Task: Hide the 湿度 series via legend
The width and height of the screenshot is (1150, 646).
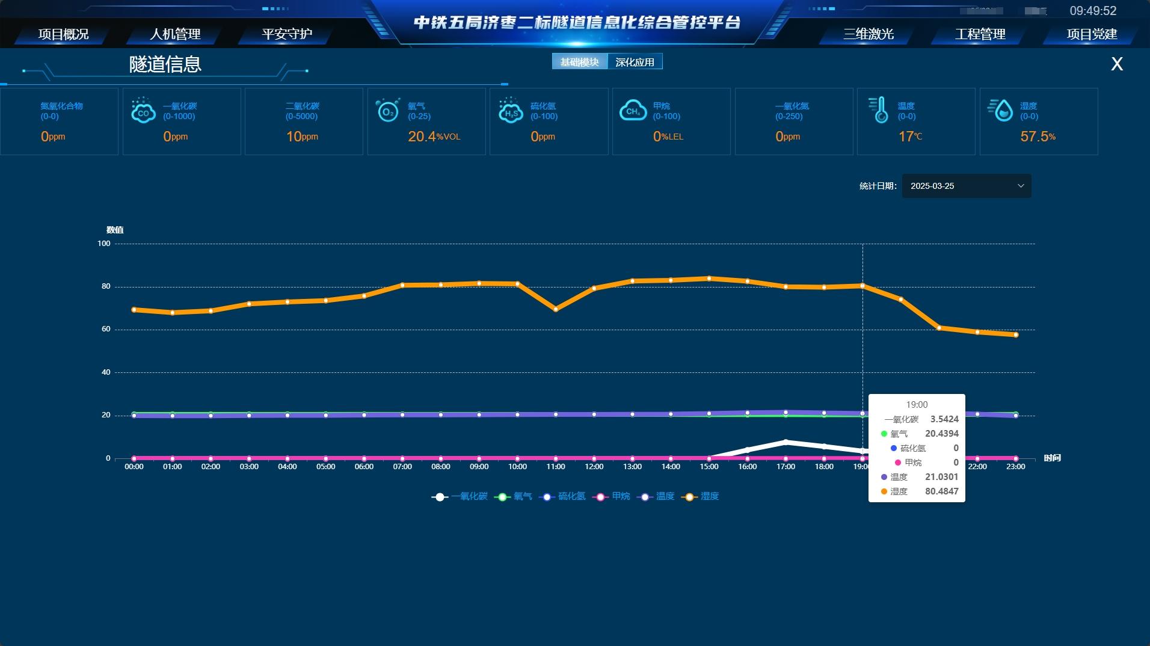Action: (x=700, y=497)
